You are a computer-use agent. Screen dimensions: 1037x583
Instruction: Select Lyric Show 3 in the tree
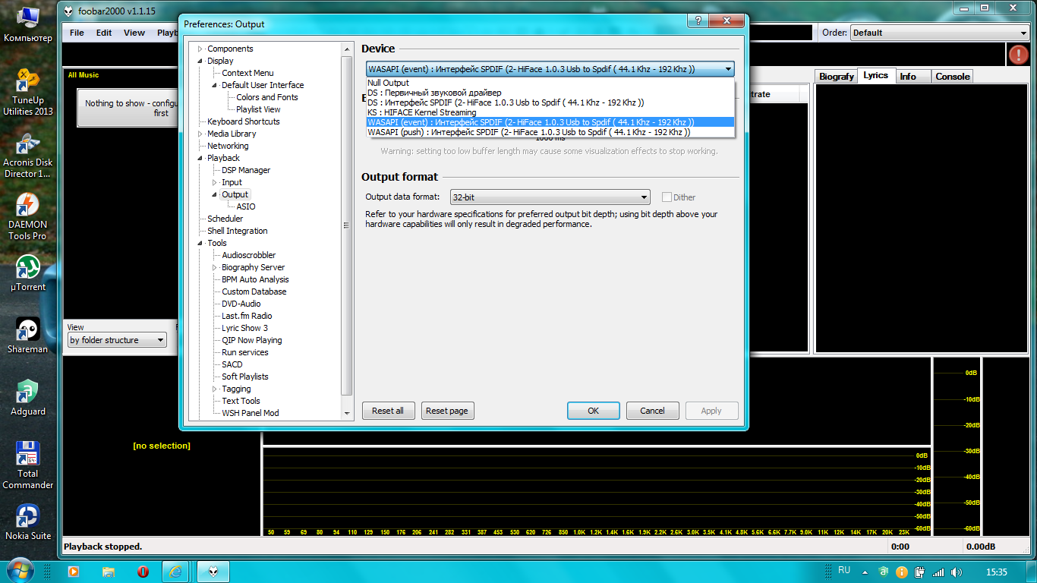click(x=244, y=328)
